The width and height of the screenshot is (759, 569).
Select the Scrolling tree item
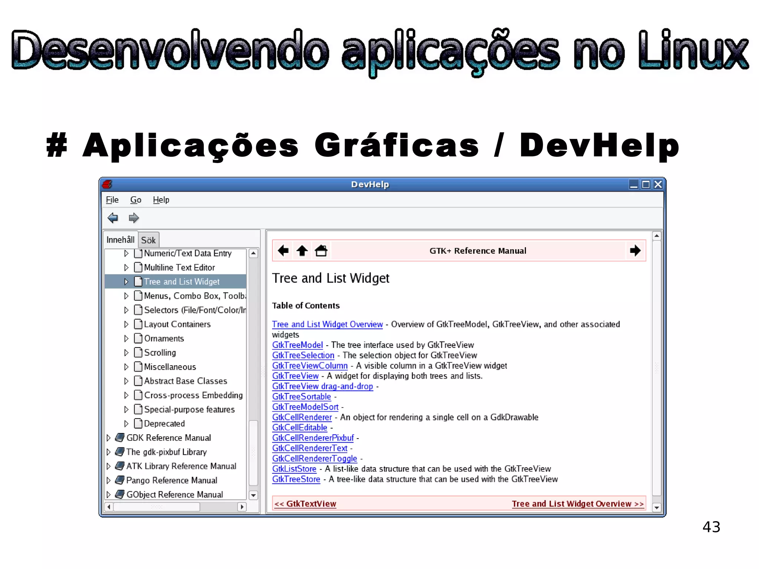tap(160, 353)
